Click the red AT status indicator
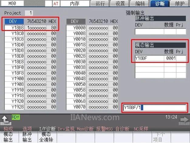The image size is (190, 143). pos(56,4)
